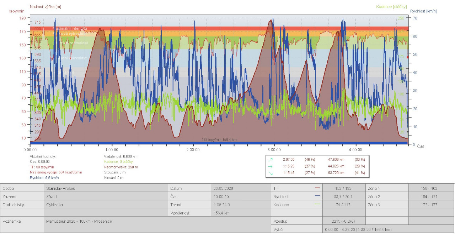Click the 'Kadence [otáčky]' axis label
This screenshot has height=234, width=455.
coord(389,7)
